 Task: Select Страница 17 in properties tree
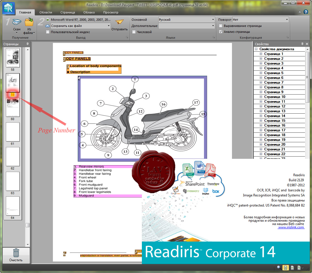(275, 130)
